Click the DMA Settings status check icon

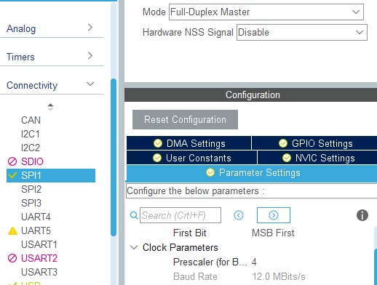point(158,143)
